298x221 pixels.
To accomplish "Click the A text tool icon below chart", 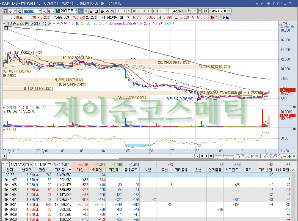I will [x=294, y=156].
